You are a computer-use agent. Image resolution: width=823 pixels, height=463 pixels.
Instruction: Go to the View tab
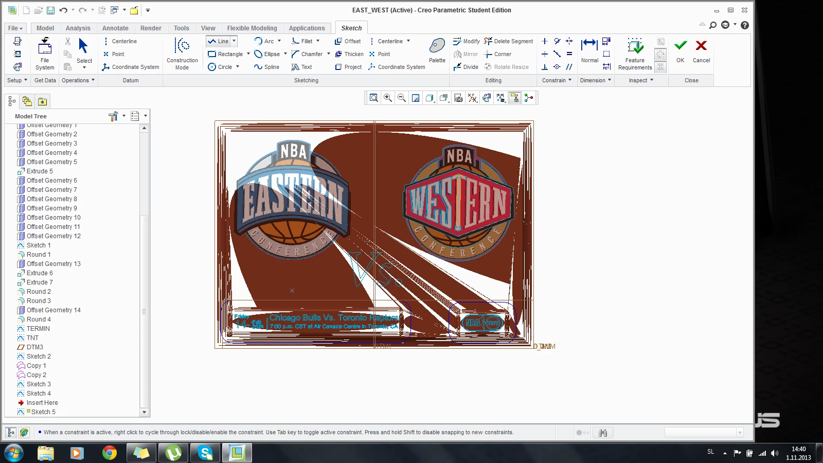208,28
